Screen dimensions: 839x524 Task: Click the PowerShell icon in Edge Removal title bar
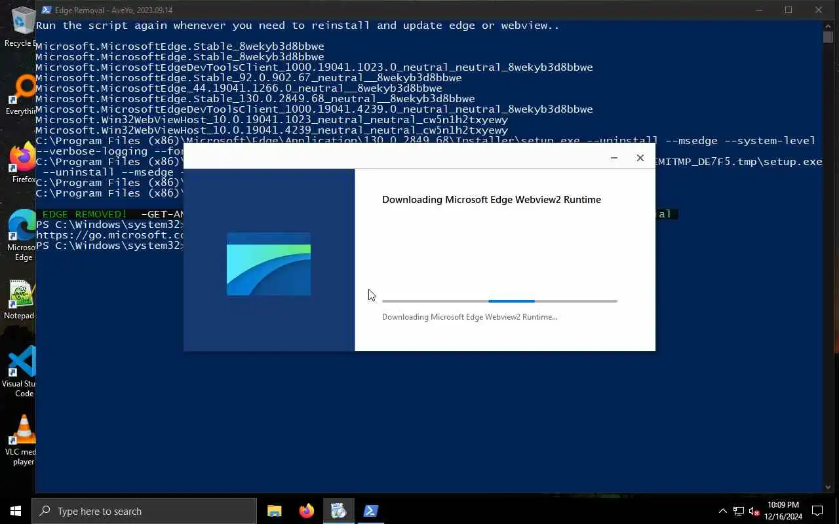pos(46,10)
